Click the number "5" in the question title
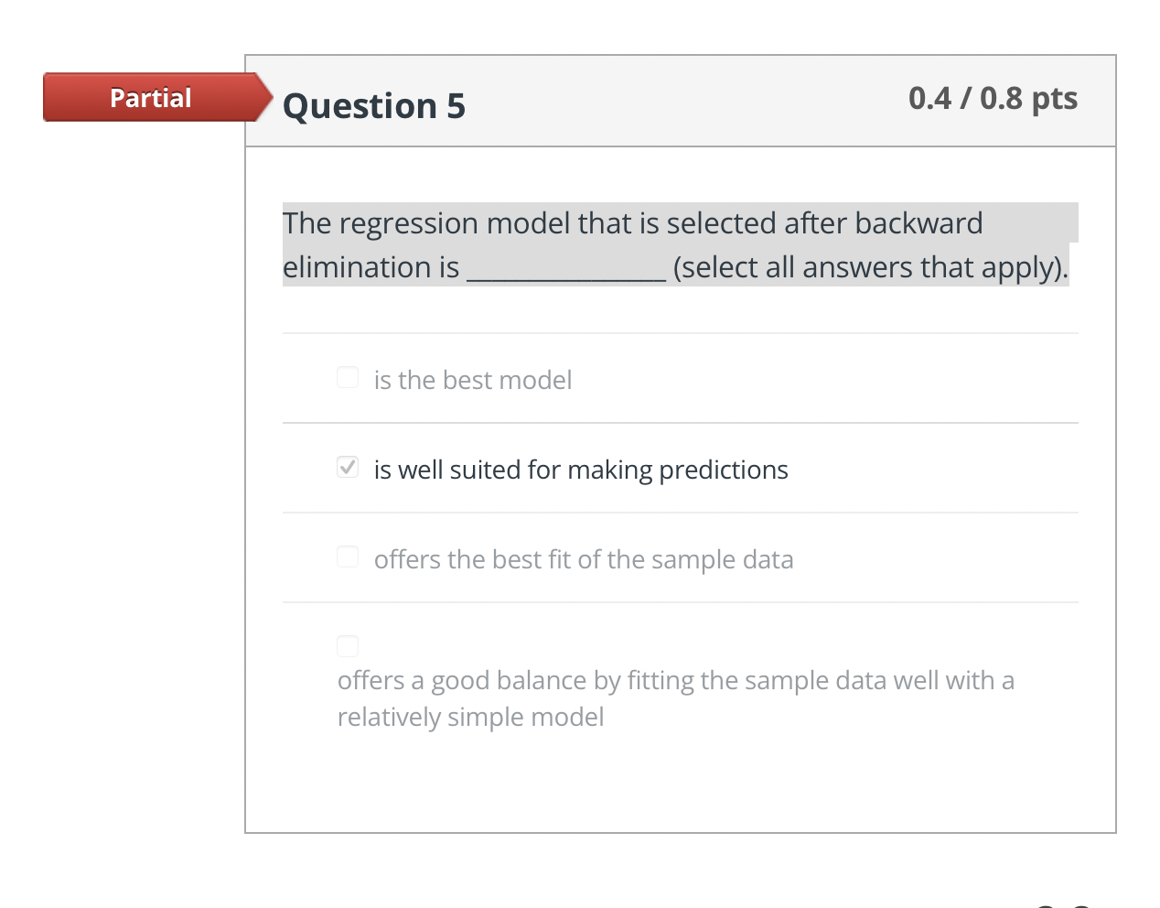This screenshot has width=1160, height=908. 456,106
